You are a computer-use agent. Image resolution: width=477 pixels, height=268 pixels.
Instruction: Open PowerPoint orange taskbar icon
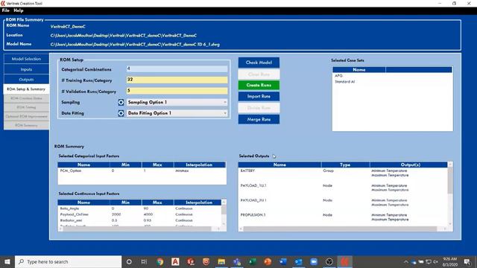coord(268,261)
